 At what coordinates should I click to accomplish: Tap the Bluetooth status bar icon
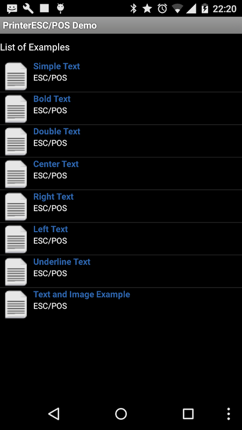[133, 9]
